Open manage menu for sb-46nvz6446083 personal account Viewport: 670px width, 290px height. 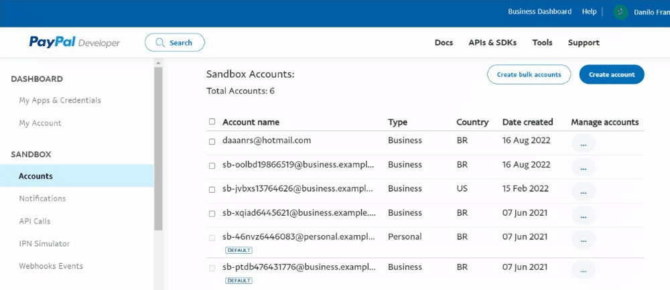tap(584, 240)
